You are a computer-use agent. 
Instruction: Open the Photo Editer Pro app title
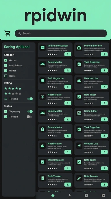93,46
